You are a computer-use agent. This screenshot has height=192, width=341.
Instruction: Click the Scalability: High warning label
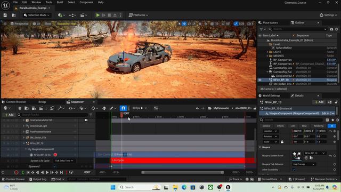pyautogui.click(x=67, y=23)
